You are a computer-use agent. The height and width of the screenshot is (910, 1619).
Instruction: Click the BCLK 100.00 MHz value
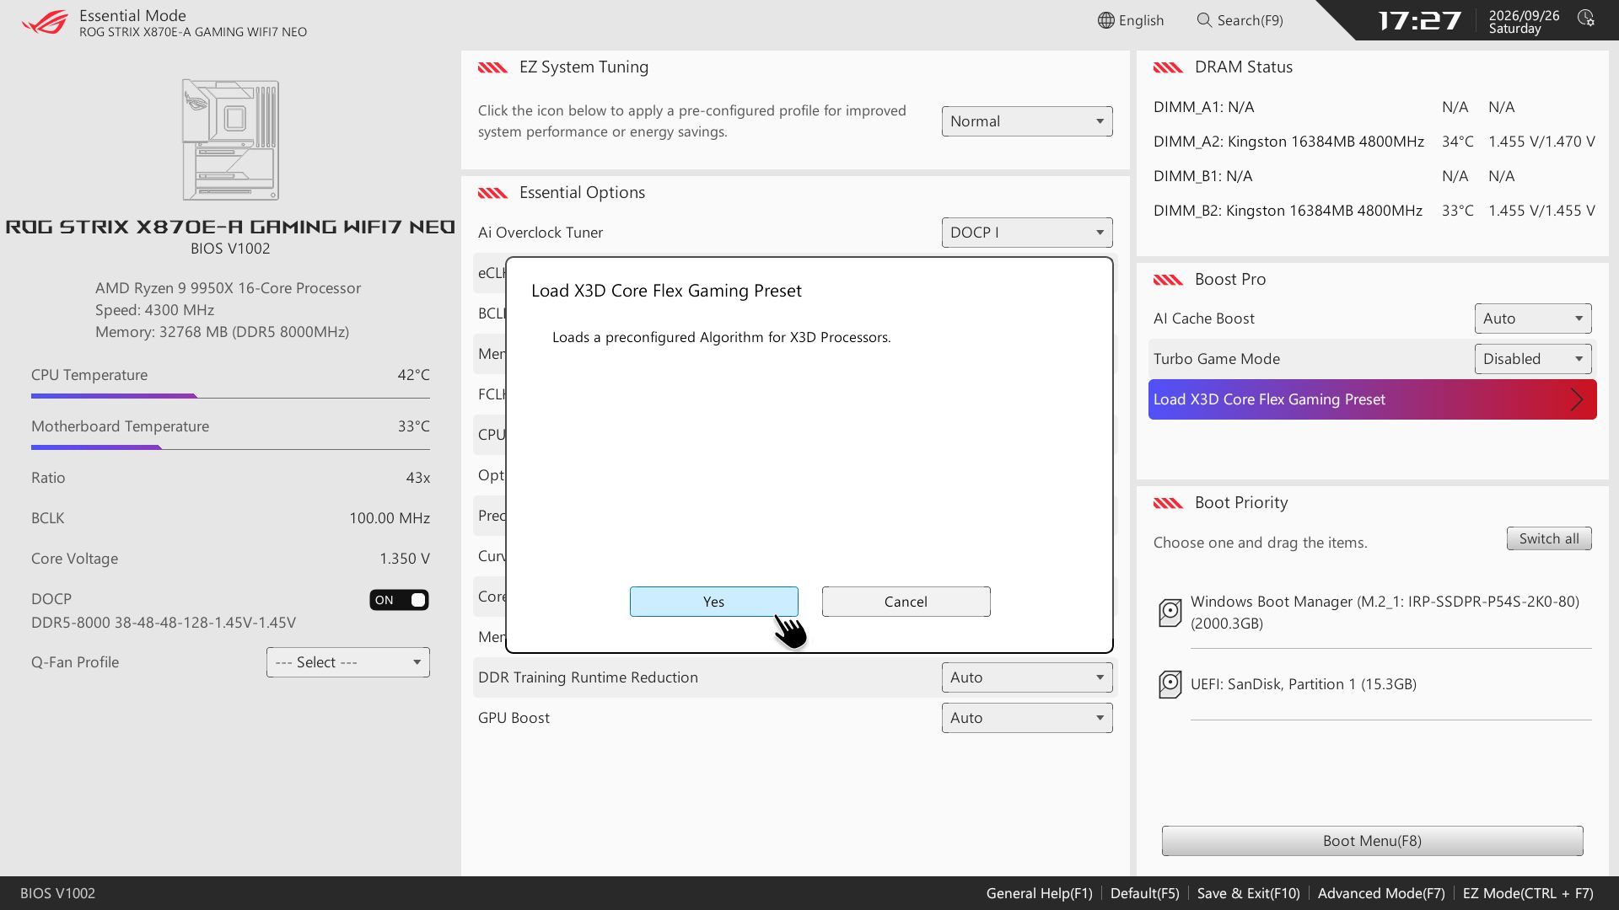[x=390, y=518]
